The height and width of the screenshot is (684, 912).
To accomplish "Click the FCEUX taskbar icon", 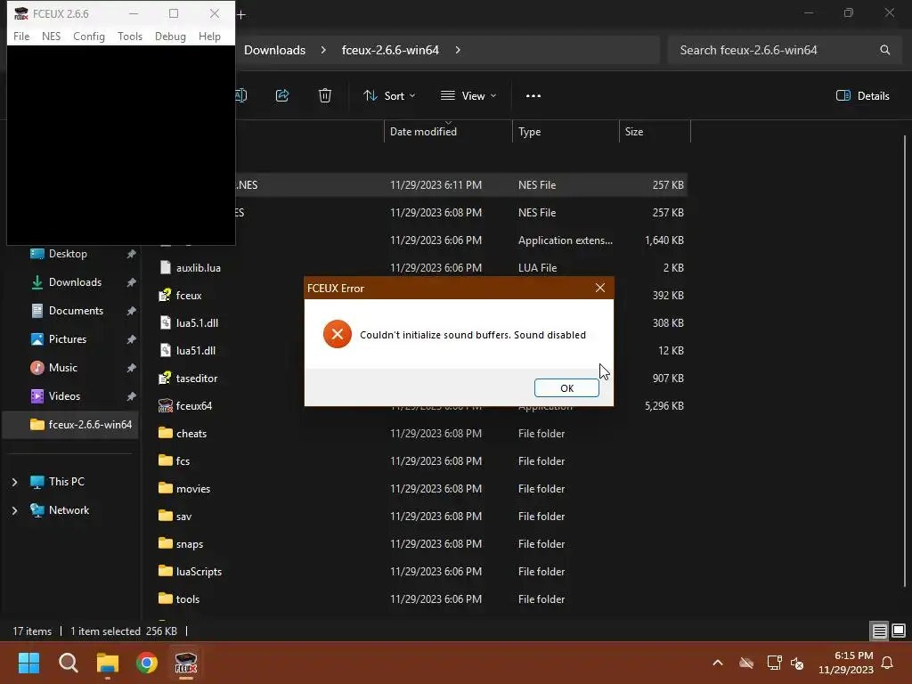I will coord(186,663).
